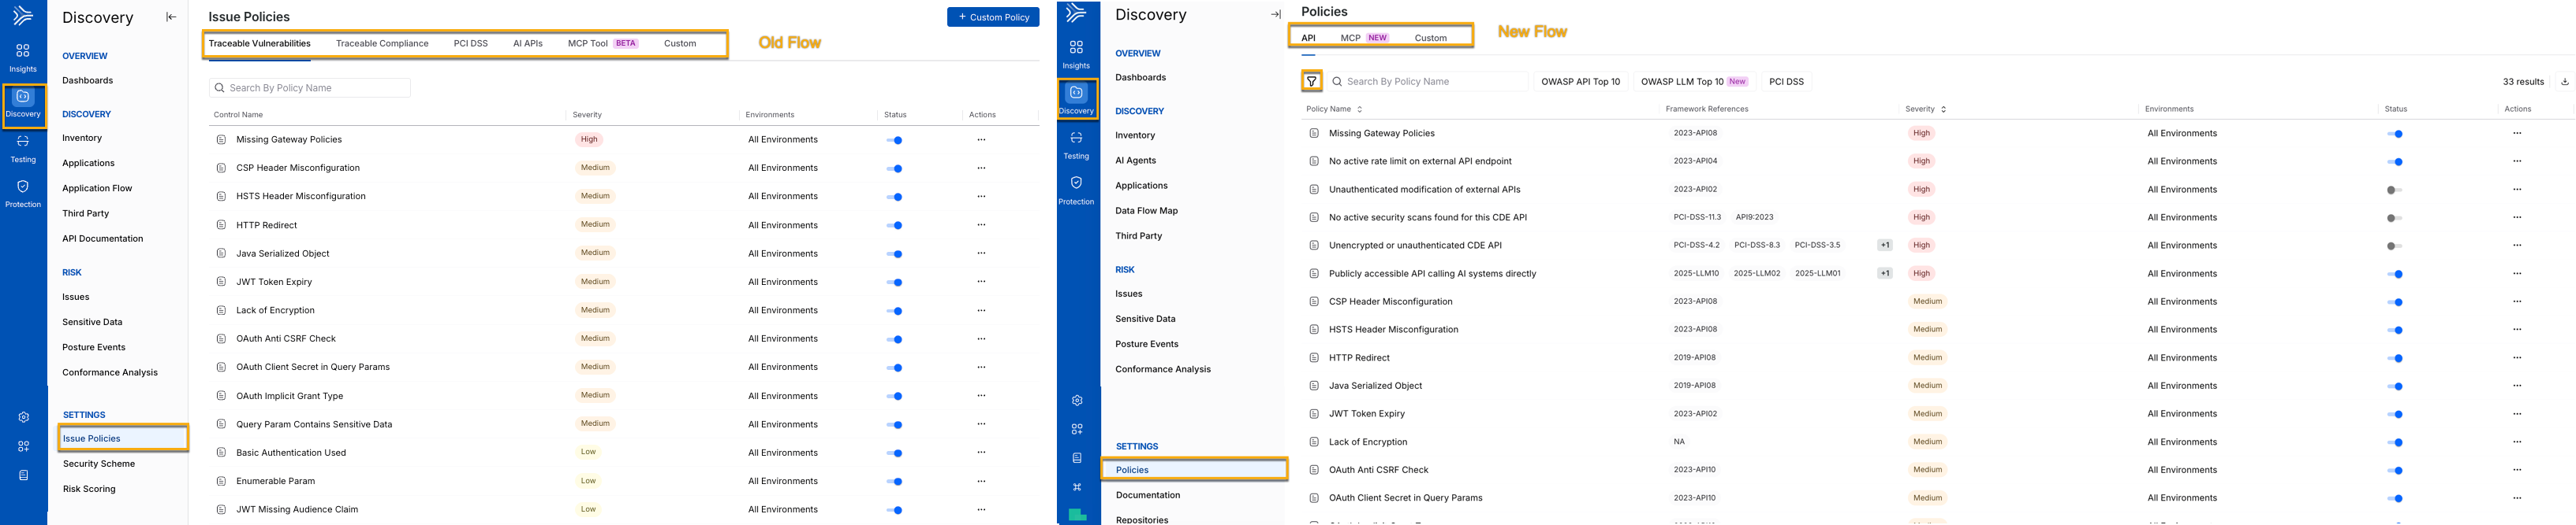Open Issue Policies link in Old Flow settings
Image resolution: width=2576 pixels, height=525 pixels.
tap(123, 438)
